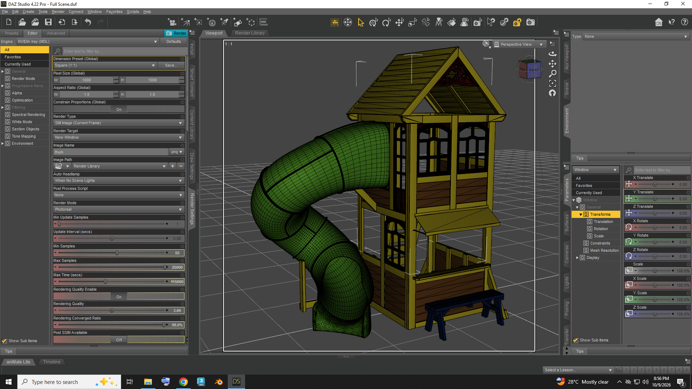
Task: Toggle Rendering Quality Enable switch
Action: (x=119, y=296)
